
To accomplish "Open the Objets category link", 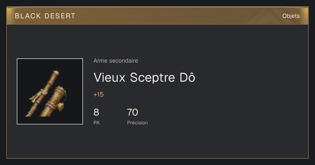I will coord(291,16).
